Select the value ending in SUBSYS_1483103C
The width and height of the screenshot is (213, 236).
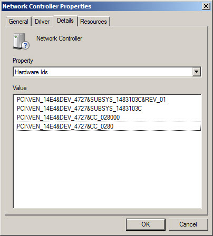tap(79, 109)
